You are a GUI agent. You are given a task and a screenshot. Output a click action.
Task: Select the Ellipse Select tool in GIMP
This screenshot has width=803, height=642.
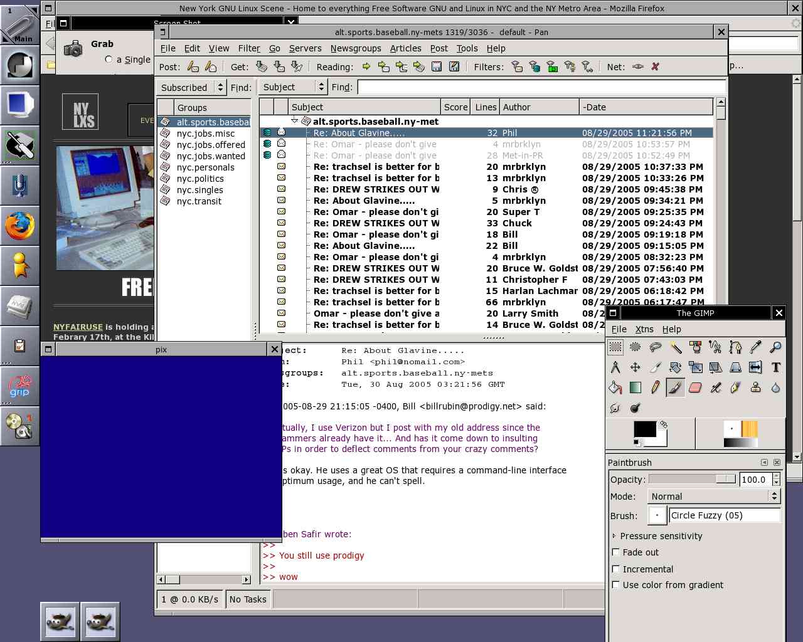635,347
